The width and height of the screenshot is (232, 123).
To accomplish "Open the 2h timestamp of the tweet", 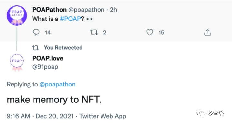I will coord(113,10).
